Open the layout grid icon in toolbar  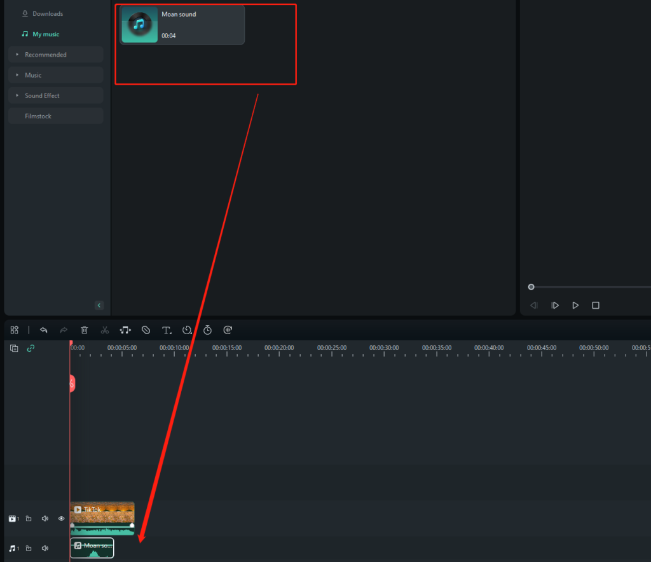pyautogui.click(x=15, y=330)
